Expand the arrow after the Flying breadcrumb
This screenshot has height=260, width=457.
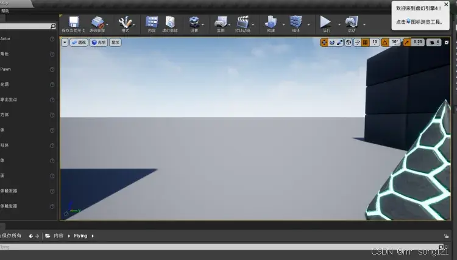93,236
